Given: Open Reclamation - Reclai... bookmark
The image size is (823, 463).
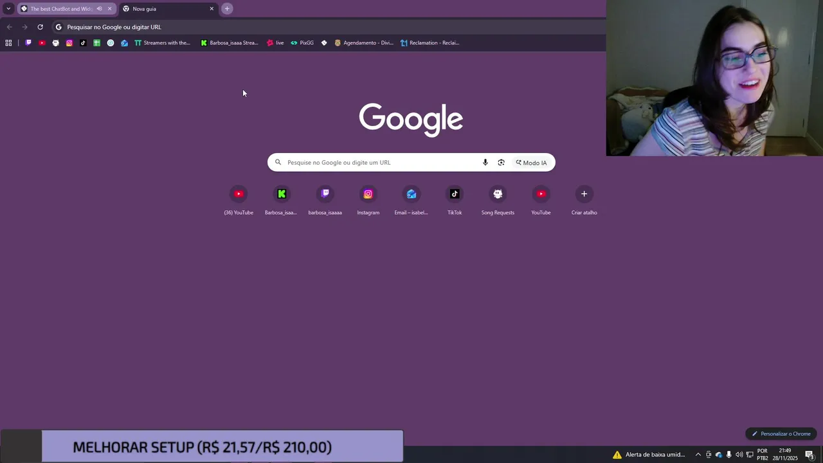Looking at the screenshot, I should (x=430, y=43).
